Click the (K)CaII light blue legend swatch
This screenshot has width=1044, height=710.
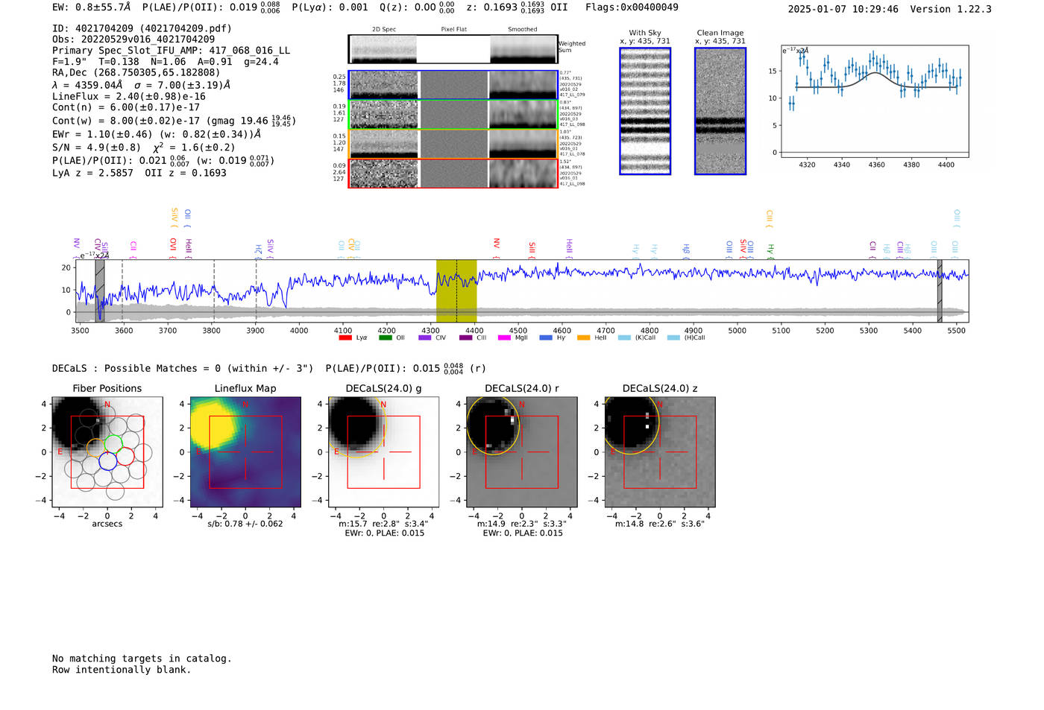coord(624,337)
